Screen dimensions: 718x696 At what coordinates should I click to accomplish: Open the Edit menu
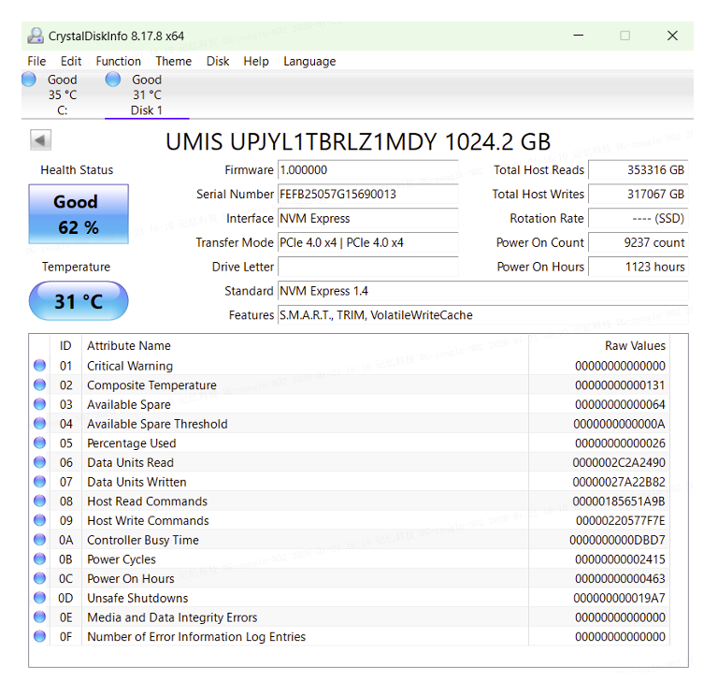point(71,61)
